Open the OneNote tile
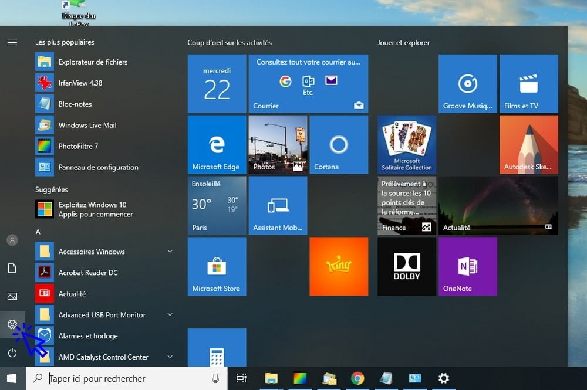This screenshot has width=587, height=390. [x=468, y=267]
